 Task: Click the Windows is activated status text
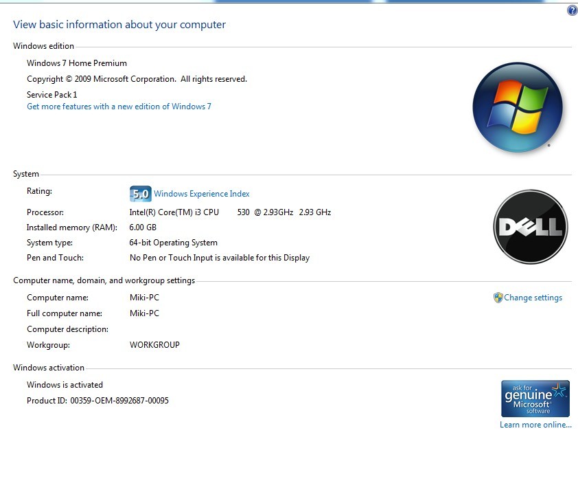pyautogui.click(x=65, y=385)
